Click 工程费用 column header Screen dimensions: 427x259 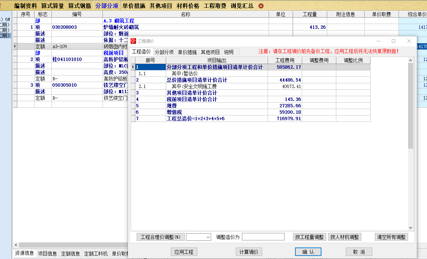click(285, 61)
